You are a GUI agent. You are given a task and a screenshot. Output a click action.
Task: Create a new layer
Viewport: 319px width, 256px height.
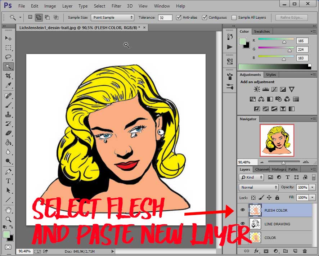pyautogui.click(x=295, y=251)
